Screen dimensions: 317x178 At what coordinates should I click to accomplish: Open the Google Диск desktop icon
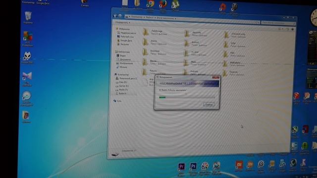click(43, 2)
